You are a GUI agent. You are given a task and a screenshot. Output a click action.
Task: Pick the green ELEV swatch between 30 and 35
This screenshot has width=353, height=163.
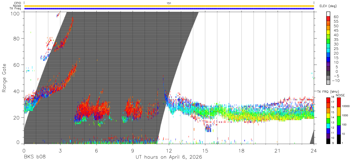(328, 41)
